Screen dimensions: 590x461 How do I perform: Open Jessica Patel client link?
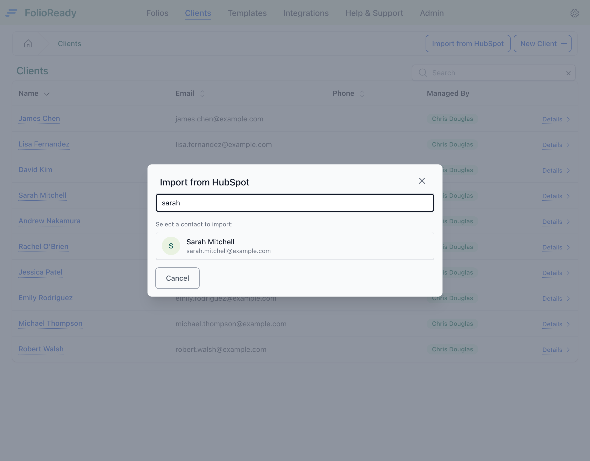click(x=40, y=273)
